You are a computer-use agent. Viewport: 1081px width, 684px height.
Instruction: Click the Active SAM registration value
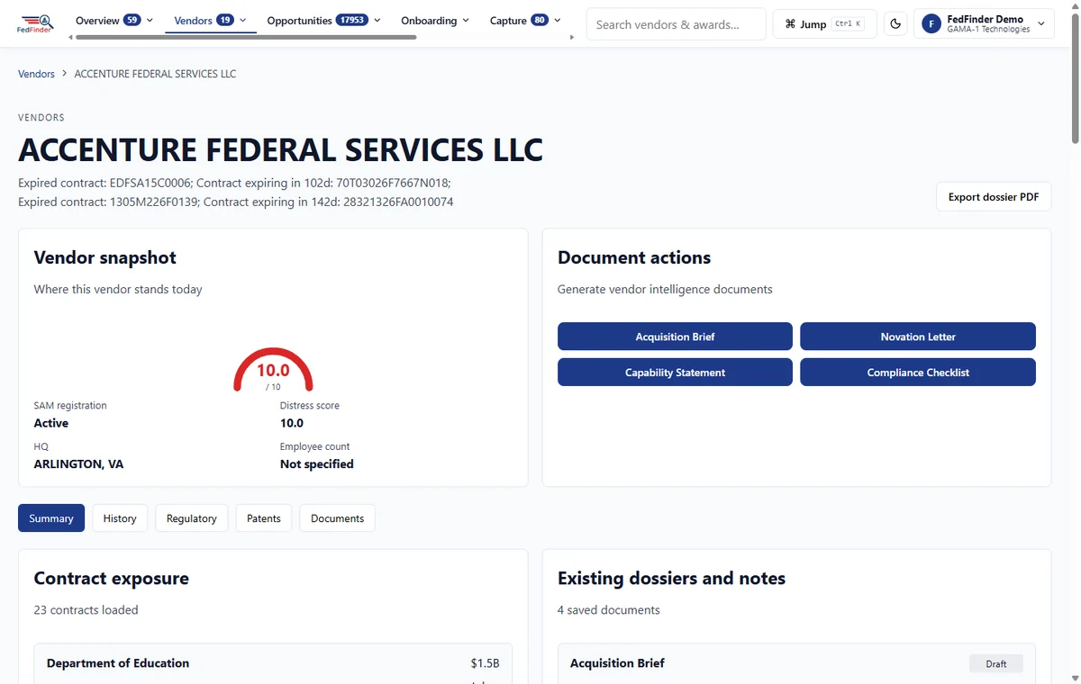[51, 423]
